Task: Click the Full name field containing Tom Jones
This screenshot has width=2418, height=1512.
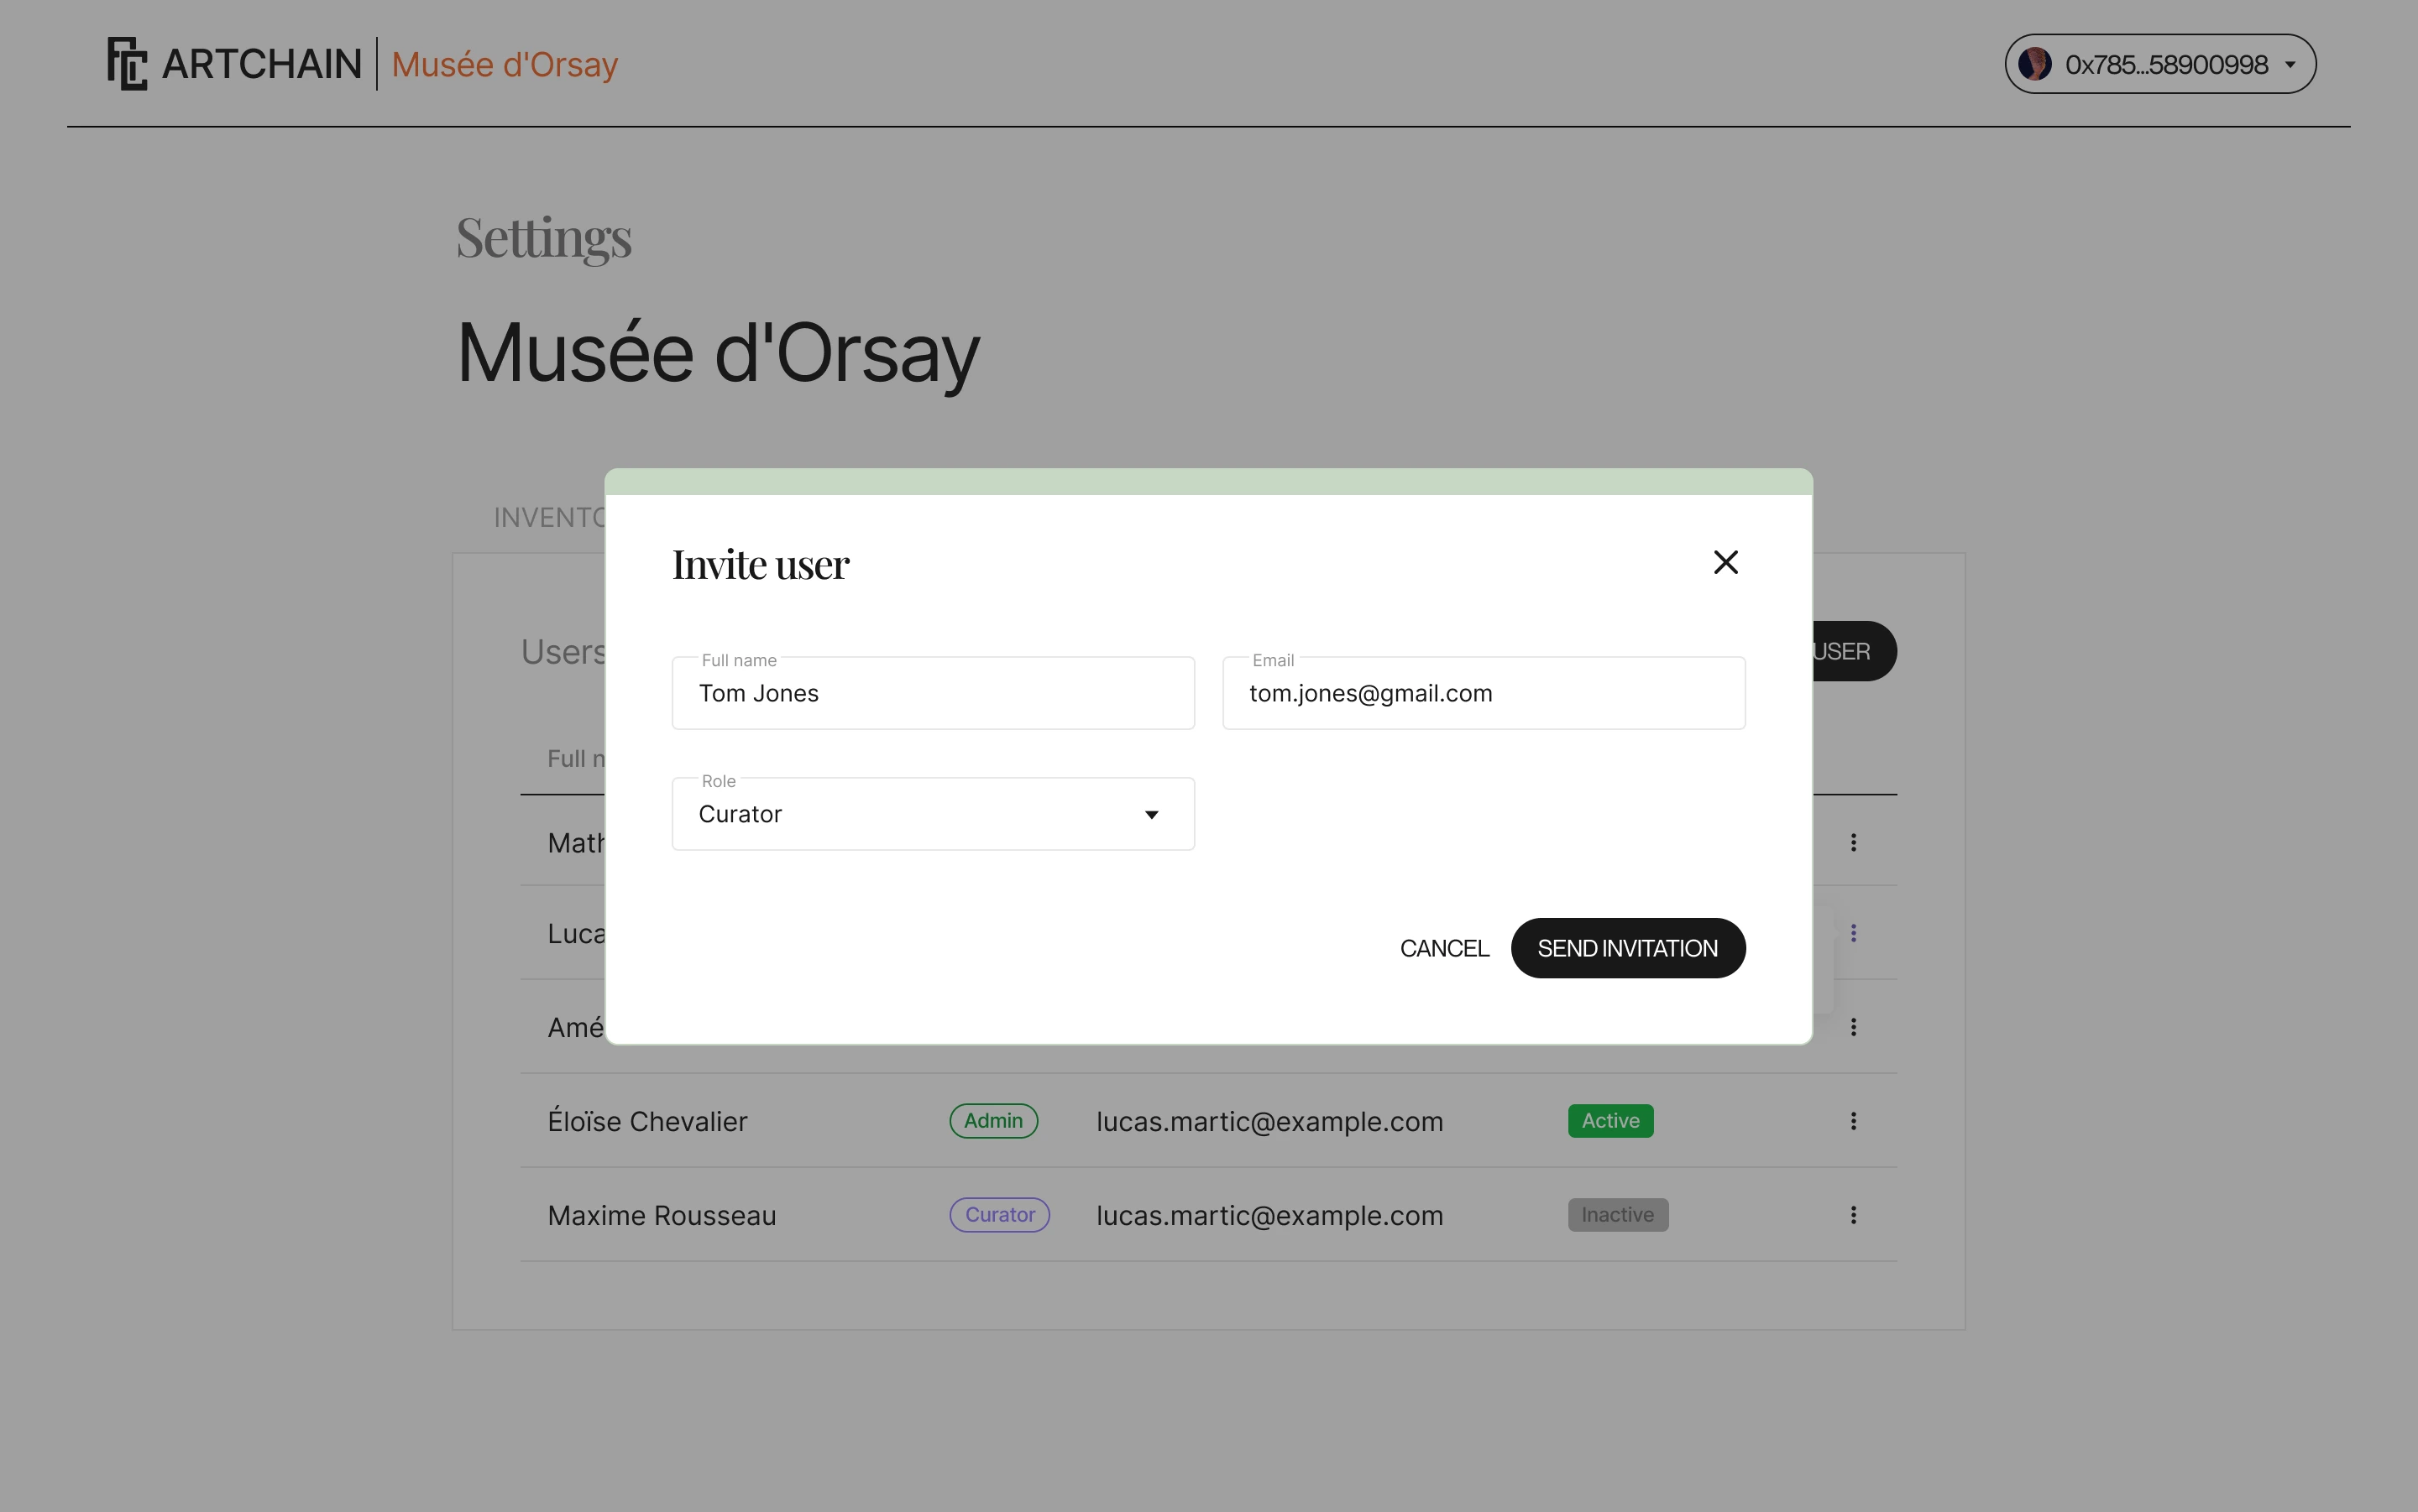Action: coord(933,693)
